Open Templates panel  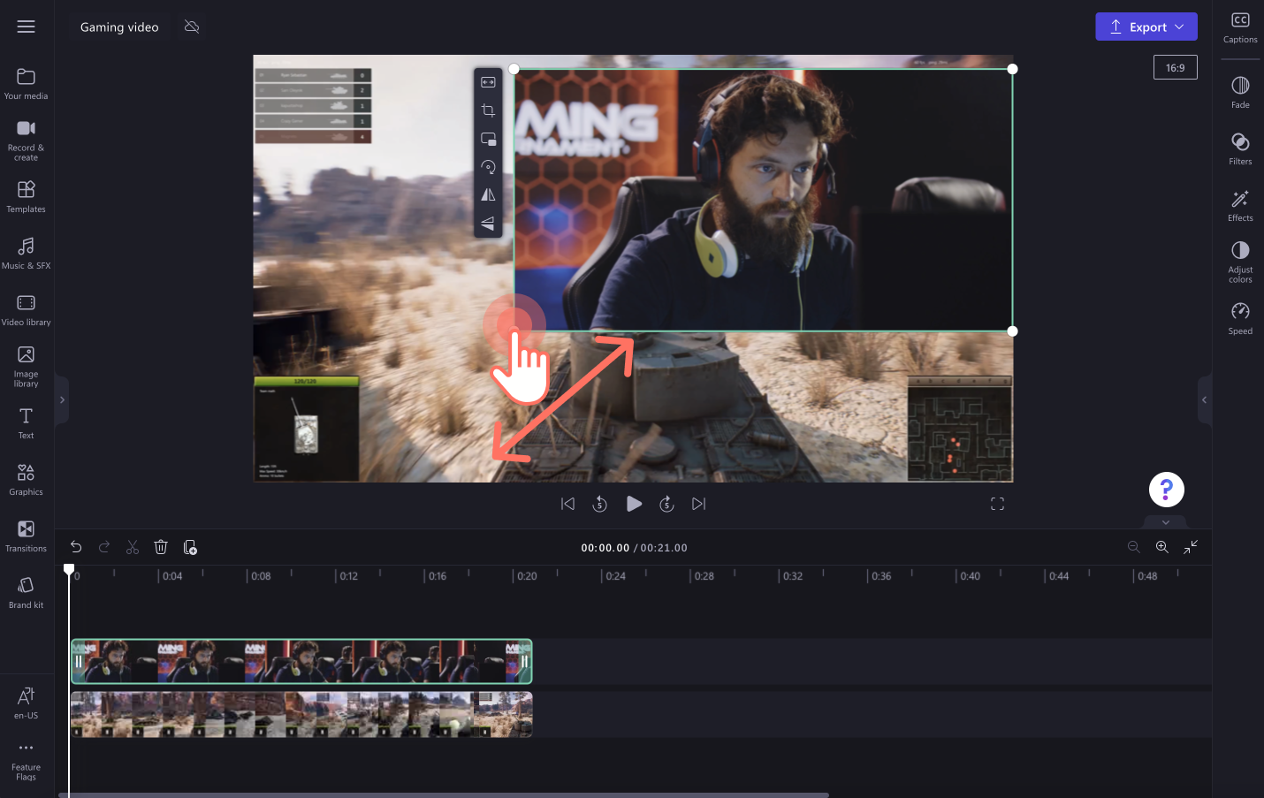point(27,197)
